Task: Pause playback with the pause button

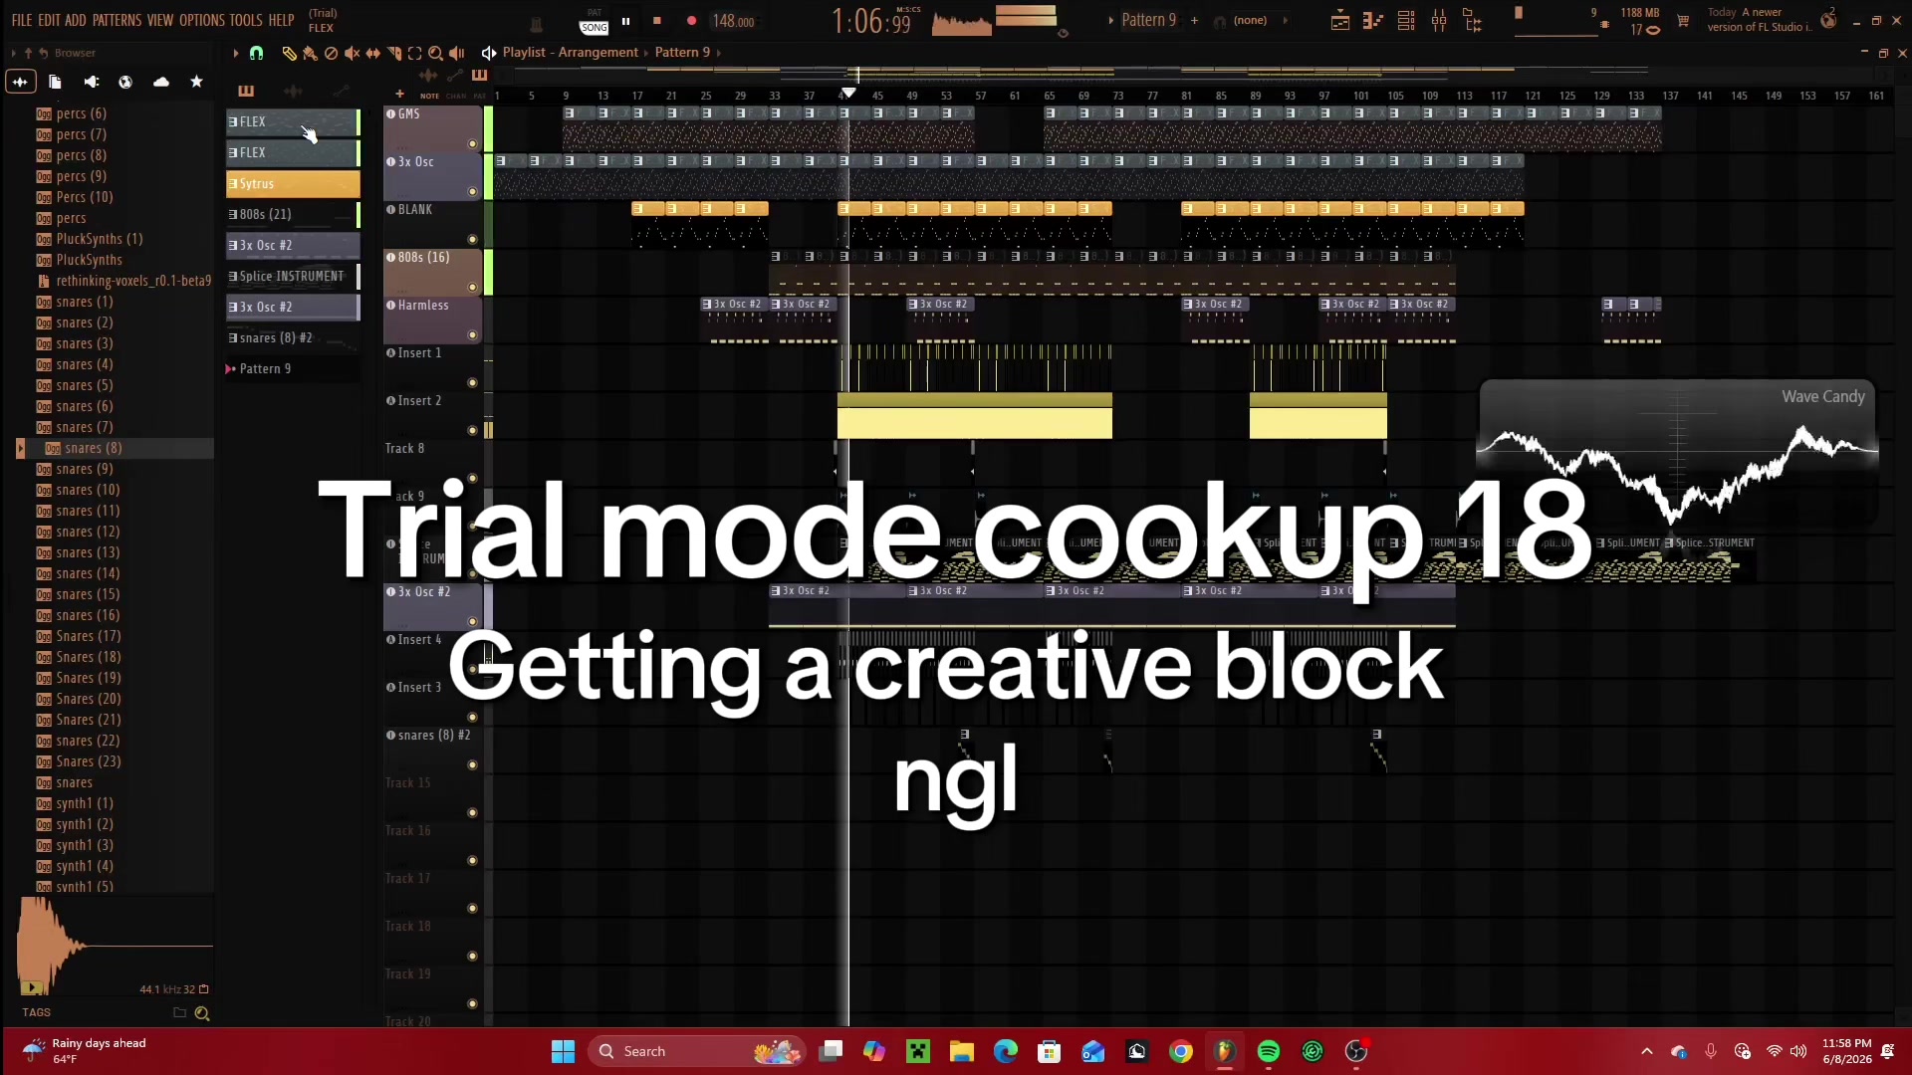Action: tap(625, 21)
